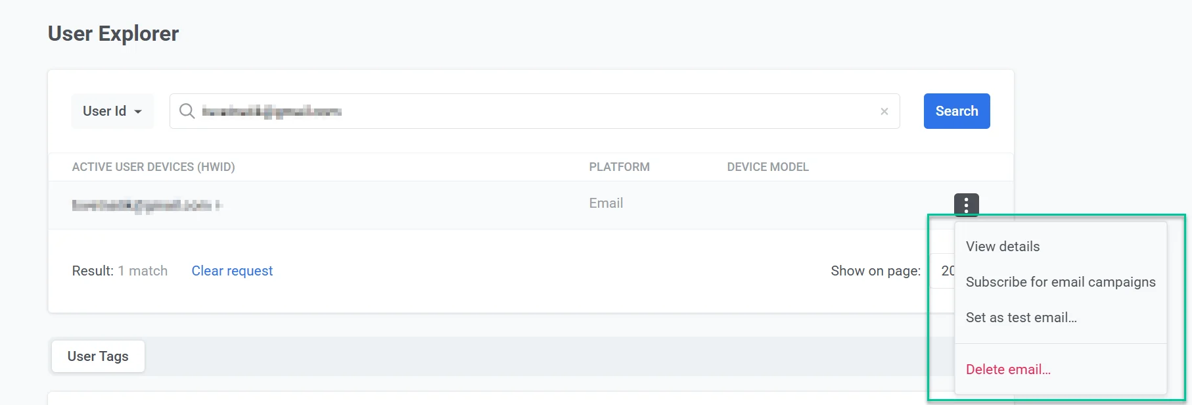
Task: Expand the User Id search type dropdown
Action: click(112, 111)
